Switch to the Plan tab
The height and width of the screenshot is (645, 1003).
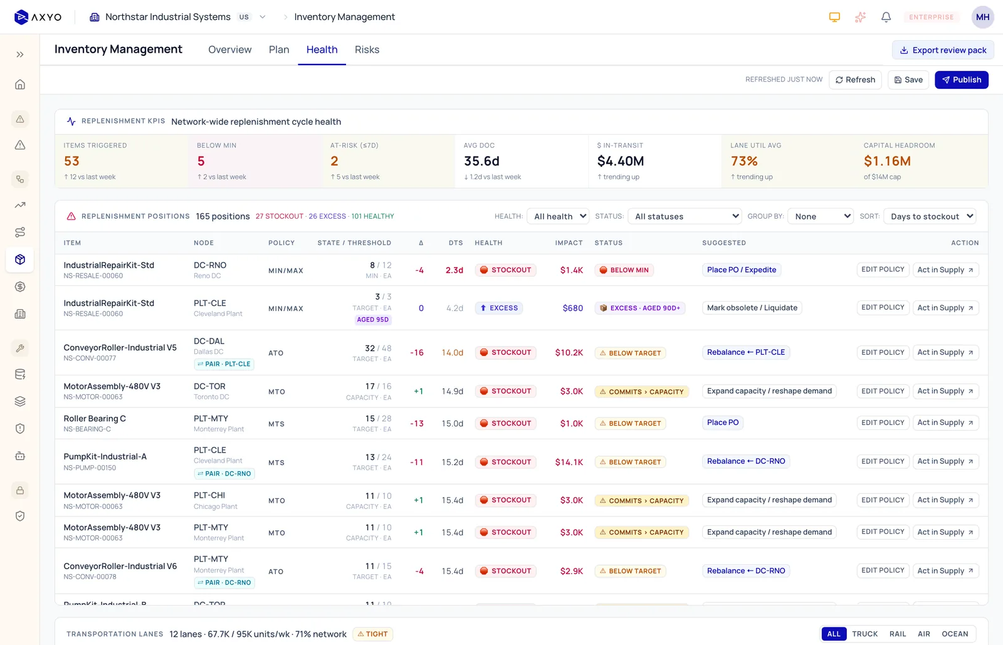tap(279, 50)
